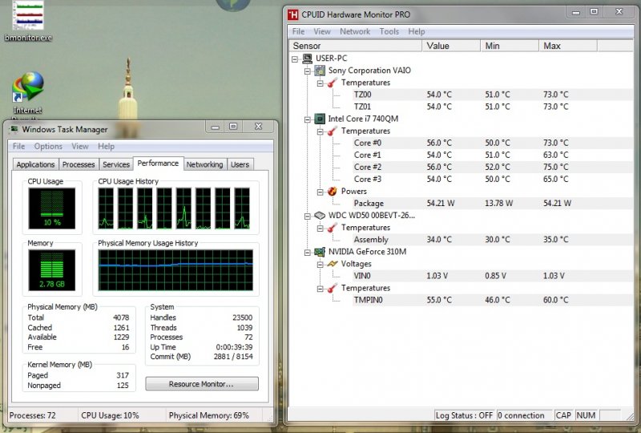Maximize the CPUID Hardware Monitor PRO window
This screenshot has width=641, height=433.
(595, 12)
